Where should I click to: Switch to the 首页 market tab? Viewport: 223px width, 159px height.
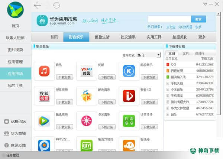click(x=54, y=37)
